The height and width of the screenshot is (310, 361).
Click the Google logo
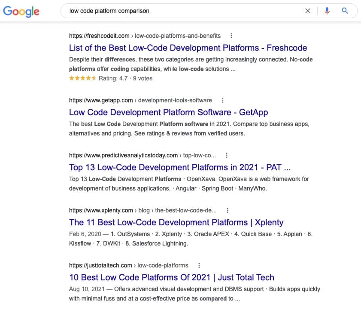point(21,11)
